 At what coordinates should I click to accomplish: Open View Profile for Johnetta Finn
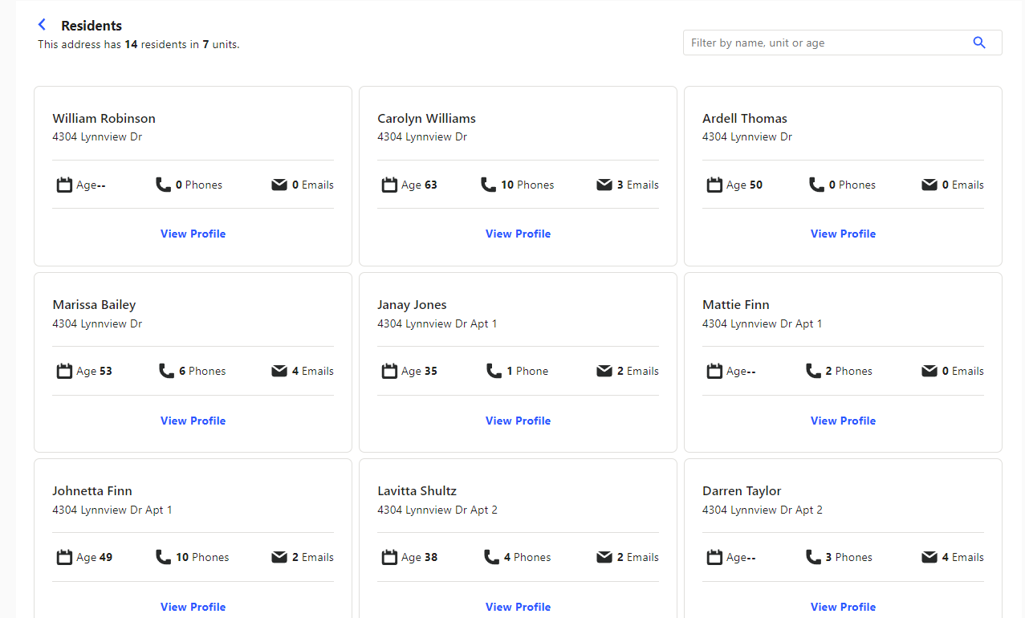click(x=193, y=607)
